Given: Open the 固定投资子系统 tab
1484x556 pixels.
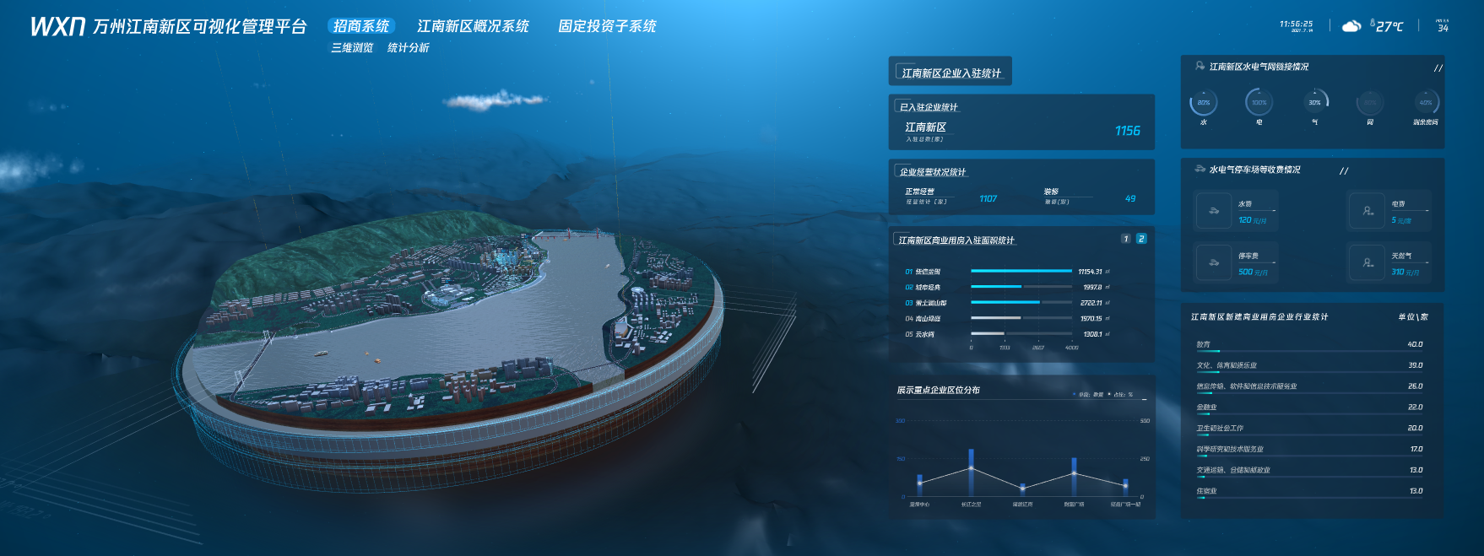Looking at the screenshot, I should tap(607, 26).
